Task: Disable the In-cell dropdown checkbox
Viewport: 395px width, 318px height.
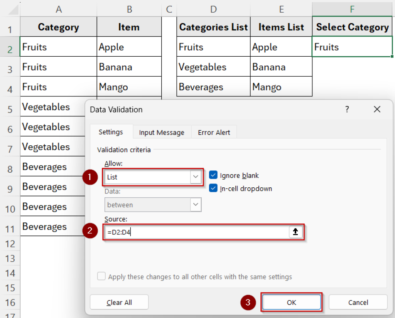Action: [x=213, y=188]
